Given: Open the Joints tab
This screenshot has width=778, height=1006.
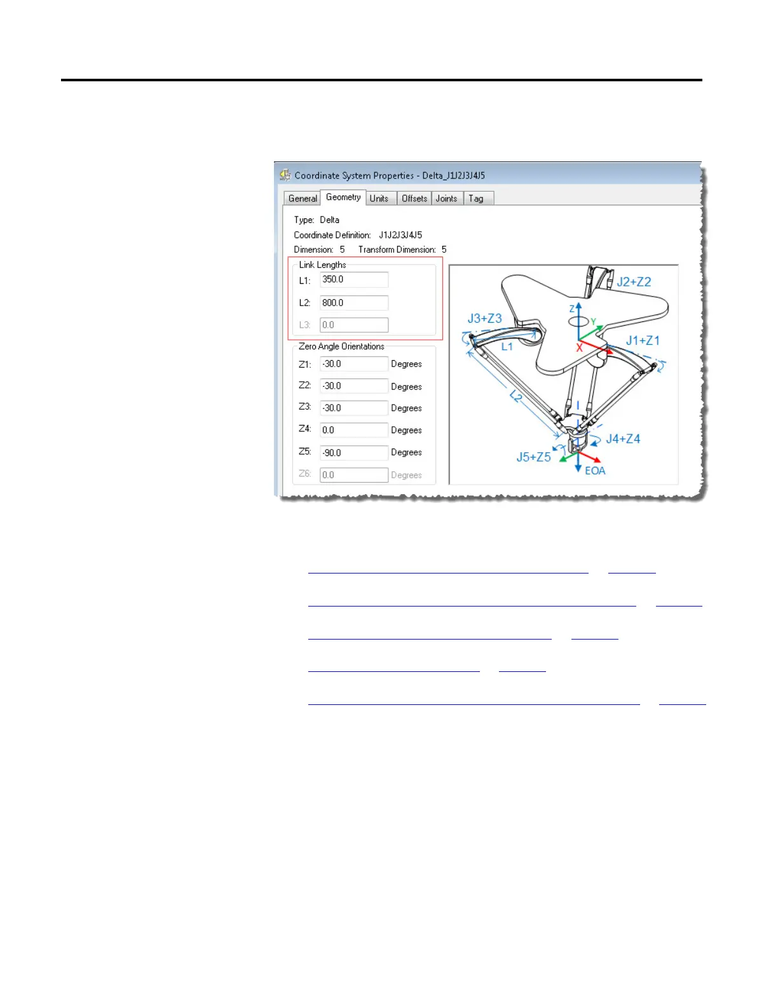Looking at the screenshot, I should click(446, 198).
